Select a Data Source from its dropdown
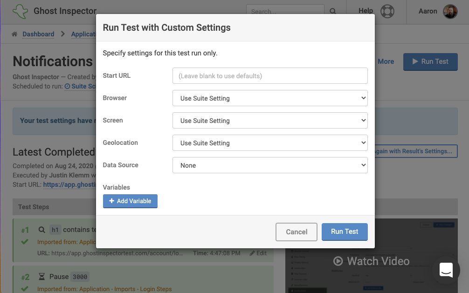This screenshot has width=469, height=293. pos(270,165)
